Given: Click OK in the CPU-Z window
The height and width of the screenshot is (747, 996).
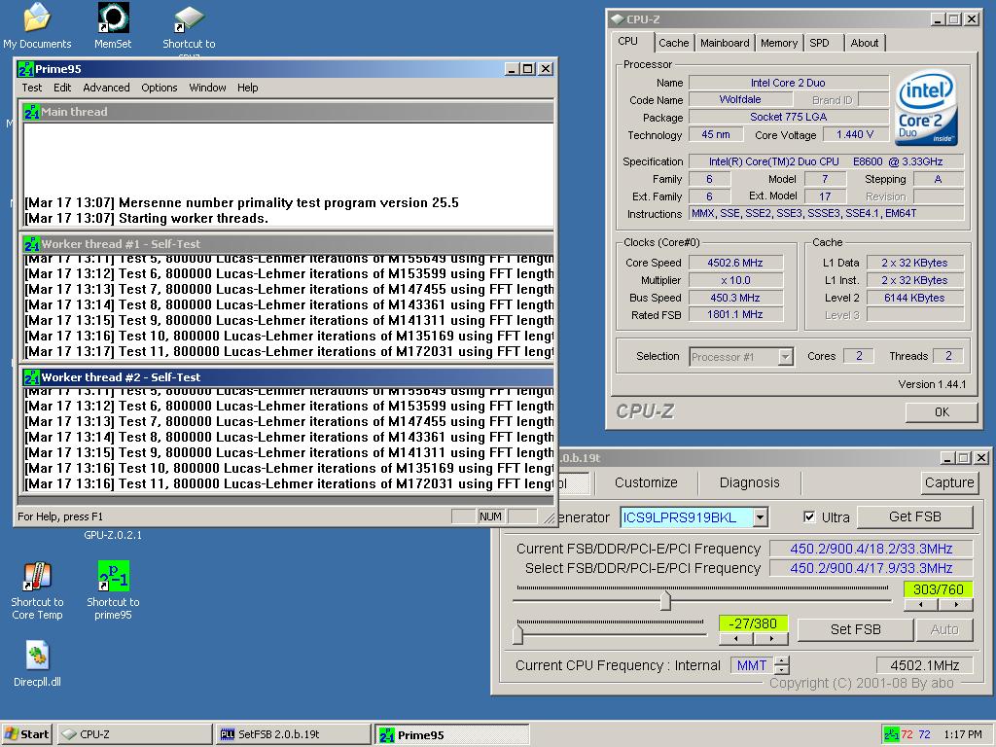Looking at the screenshot, I should tap(942, 411).
